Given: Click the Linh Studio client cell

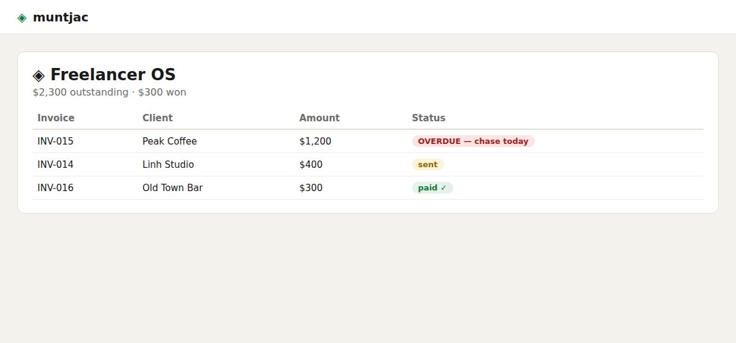Looking at the screenshot, I should [x=168, y=165].
